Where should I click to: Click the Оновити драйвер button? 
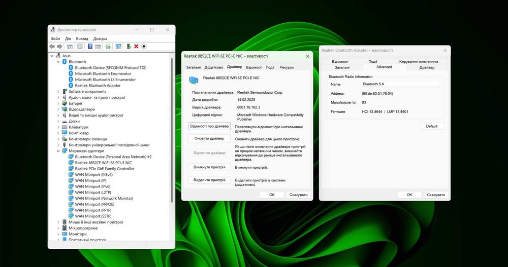pos(209,139)
